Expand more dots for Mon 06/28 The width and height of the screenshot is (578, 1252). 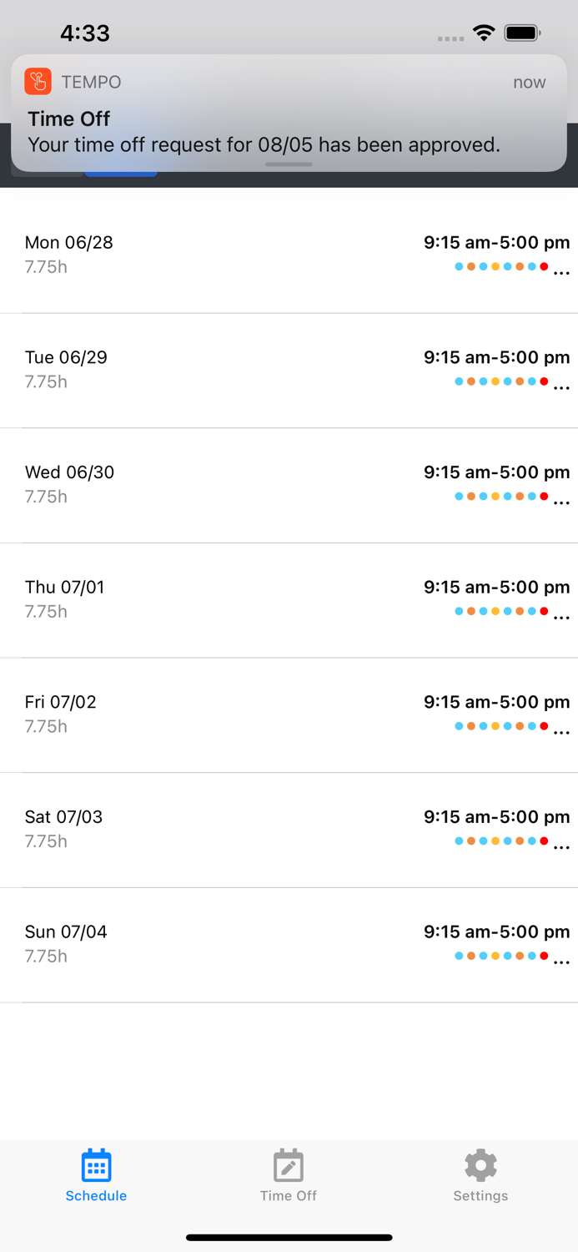(x=561, y=273)
